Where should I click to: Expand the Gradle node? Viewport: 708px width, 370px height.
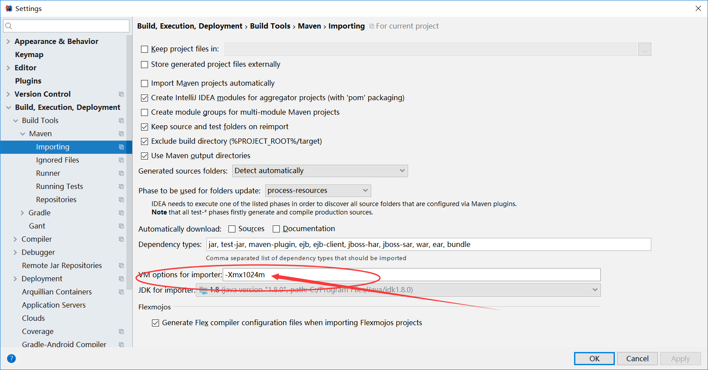[22, 213]
